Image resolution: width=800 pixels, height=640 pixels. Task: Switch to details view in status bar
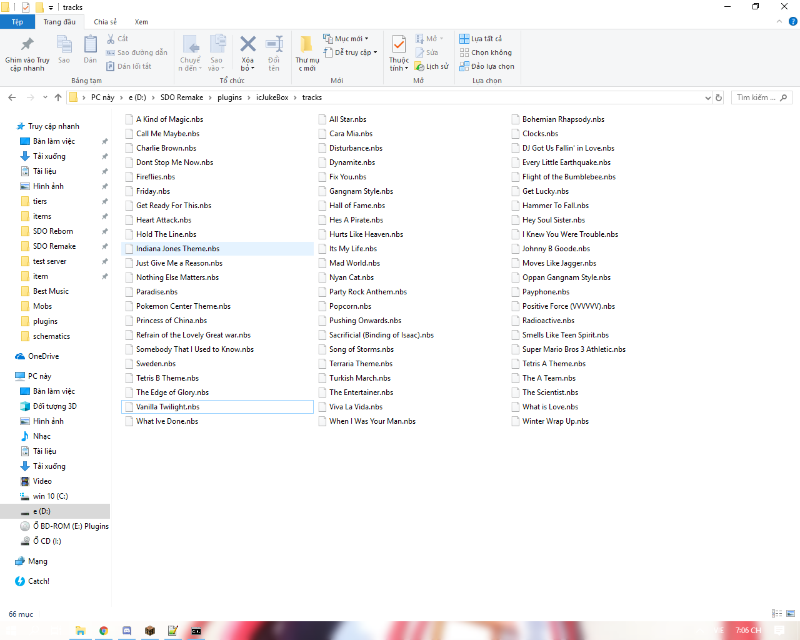pos(777,614)
